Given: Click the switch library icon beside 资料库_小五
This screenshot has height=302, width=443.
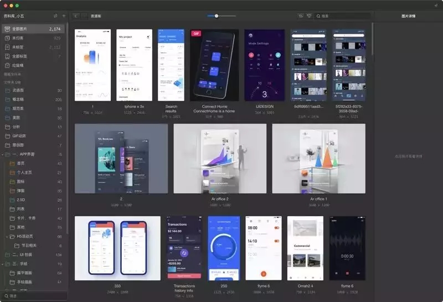Looking at the screenshot, I should [55, 16].
